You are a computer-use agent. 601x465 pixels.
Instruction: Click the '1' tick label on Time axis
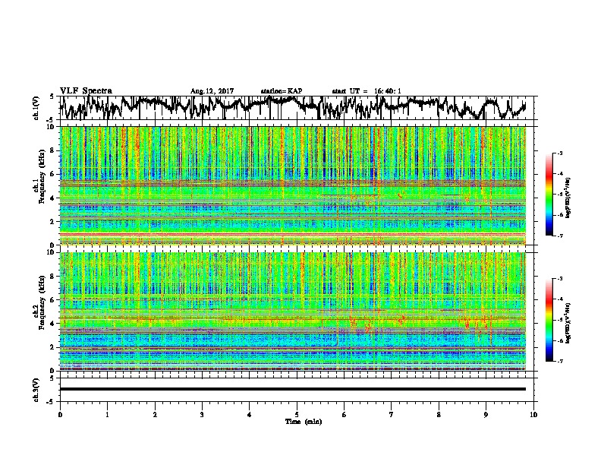point(107,415)
